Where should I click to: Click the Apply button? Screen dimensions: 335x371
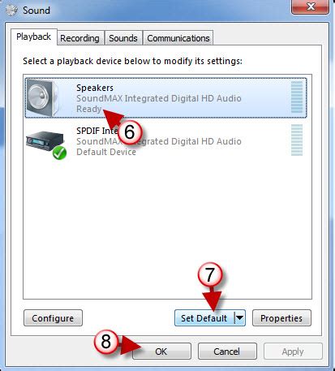(293, 352)
